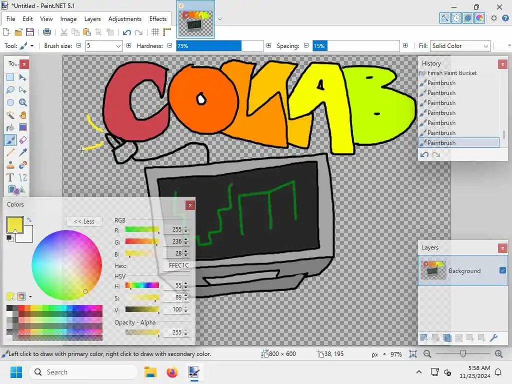Open the image list dropdown arrow
The width and height of the screenshot is (512, 384).
(x=220, y=18)
